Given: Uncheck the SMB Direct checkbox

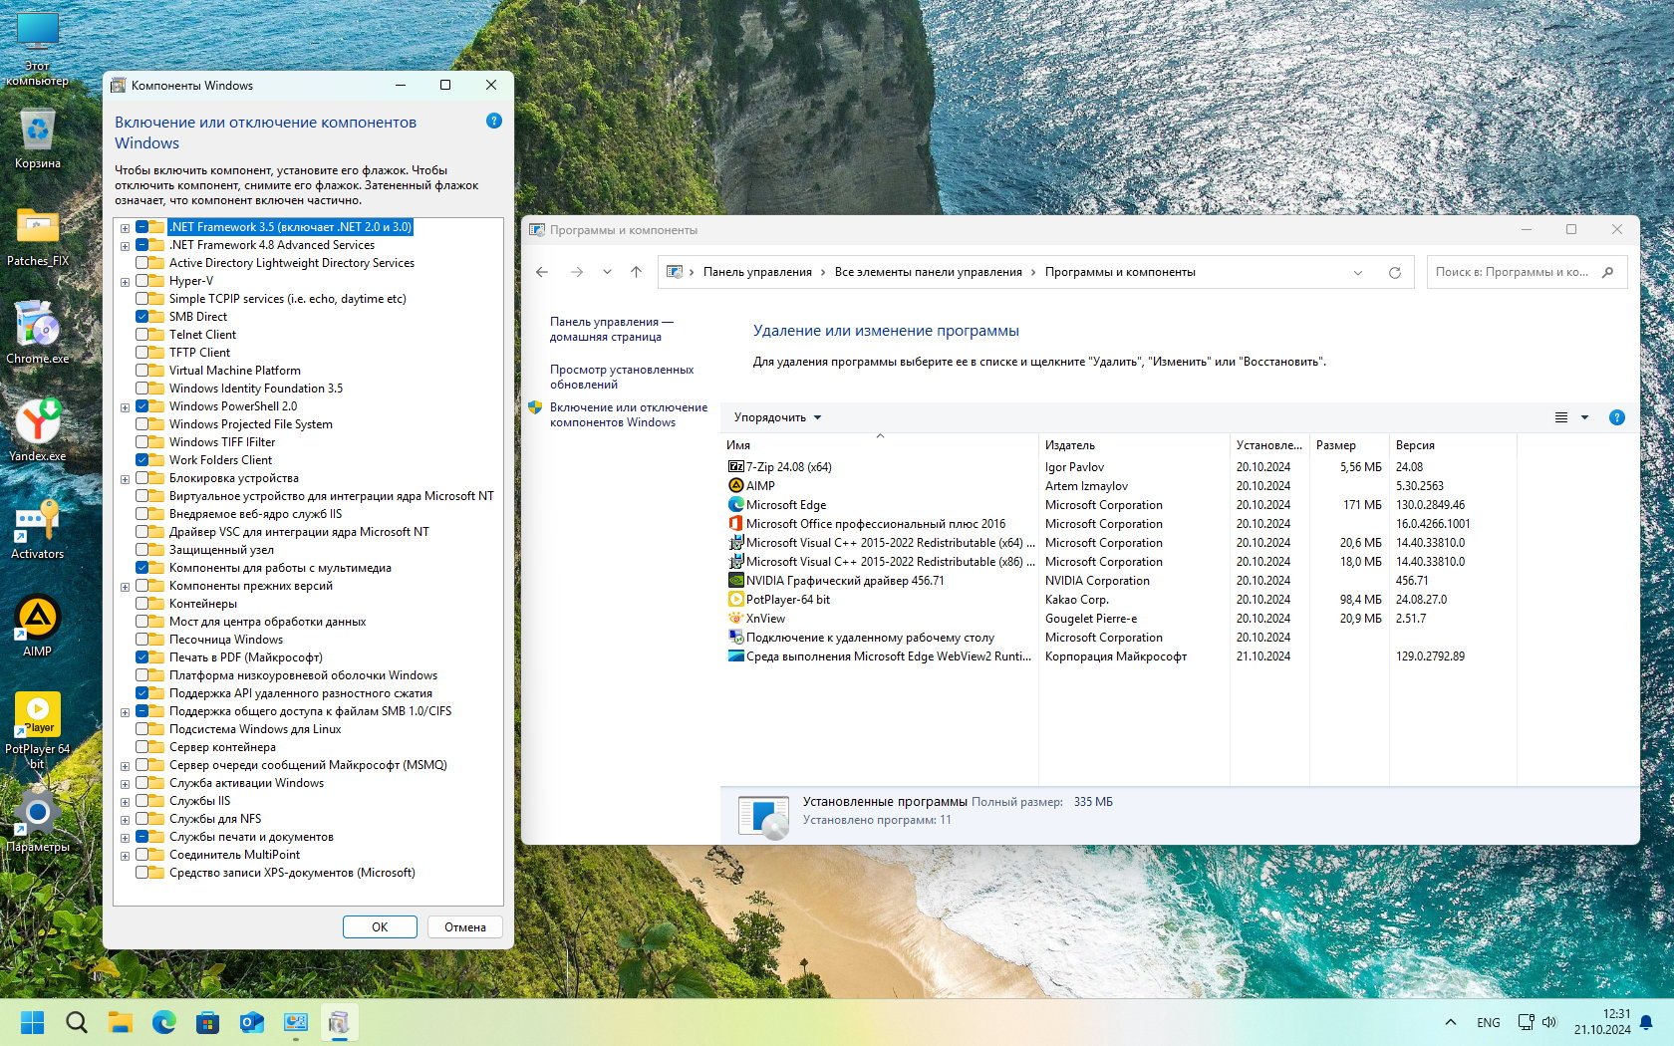Looking at the screenshot, I should click(142, 317).
